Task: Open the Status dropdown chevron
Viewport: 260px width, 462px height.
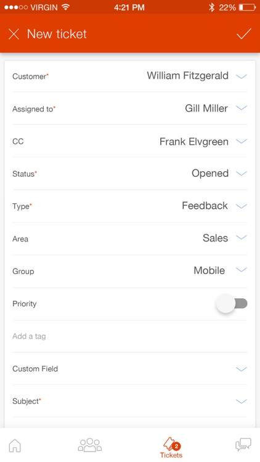Action: coord(242,173)
